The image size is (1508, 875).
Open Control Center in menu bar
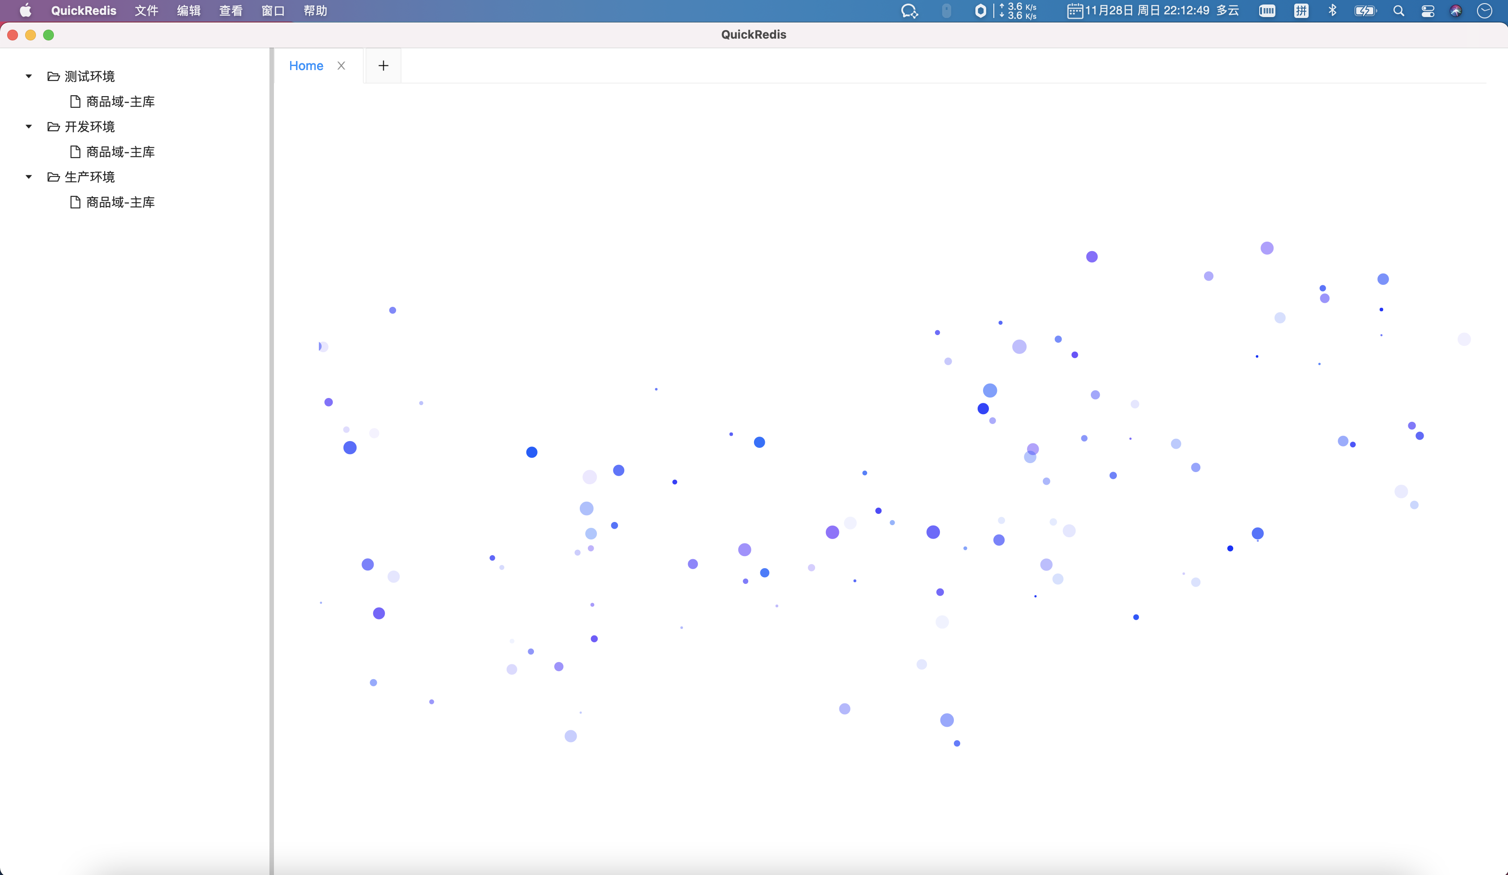(1428, 11)
